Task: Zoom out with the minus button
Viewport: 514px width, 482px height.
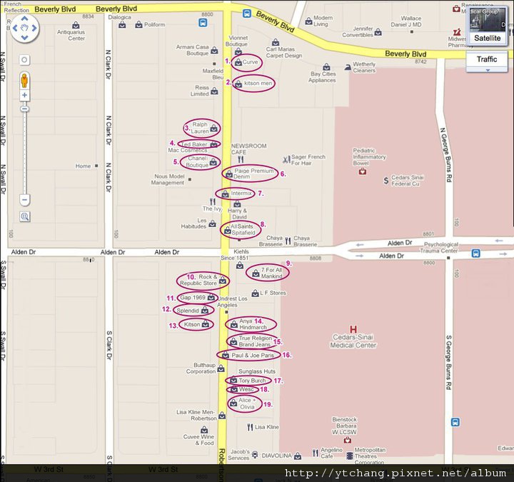Action: pos(24,199)
